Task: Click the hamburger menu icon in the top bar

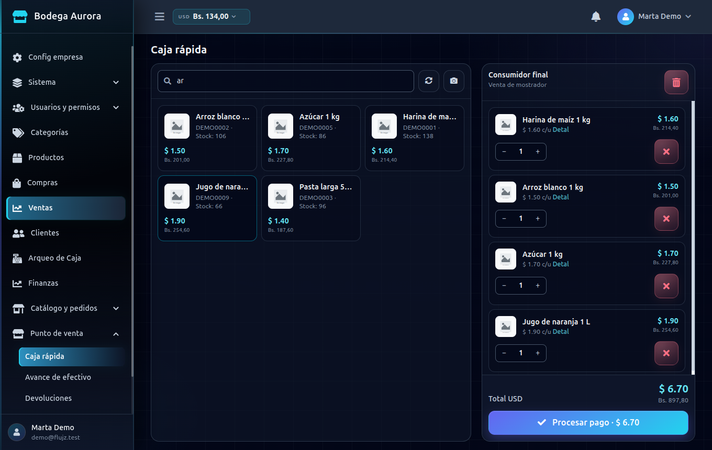Action: click(x=160, y=17)
